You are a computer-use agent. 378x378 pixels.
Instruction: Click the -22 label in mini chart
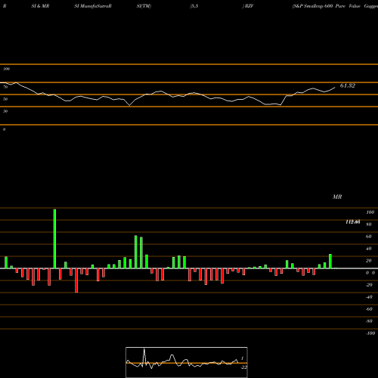click(x=243, y=367)
